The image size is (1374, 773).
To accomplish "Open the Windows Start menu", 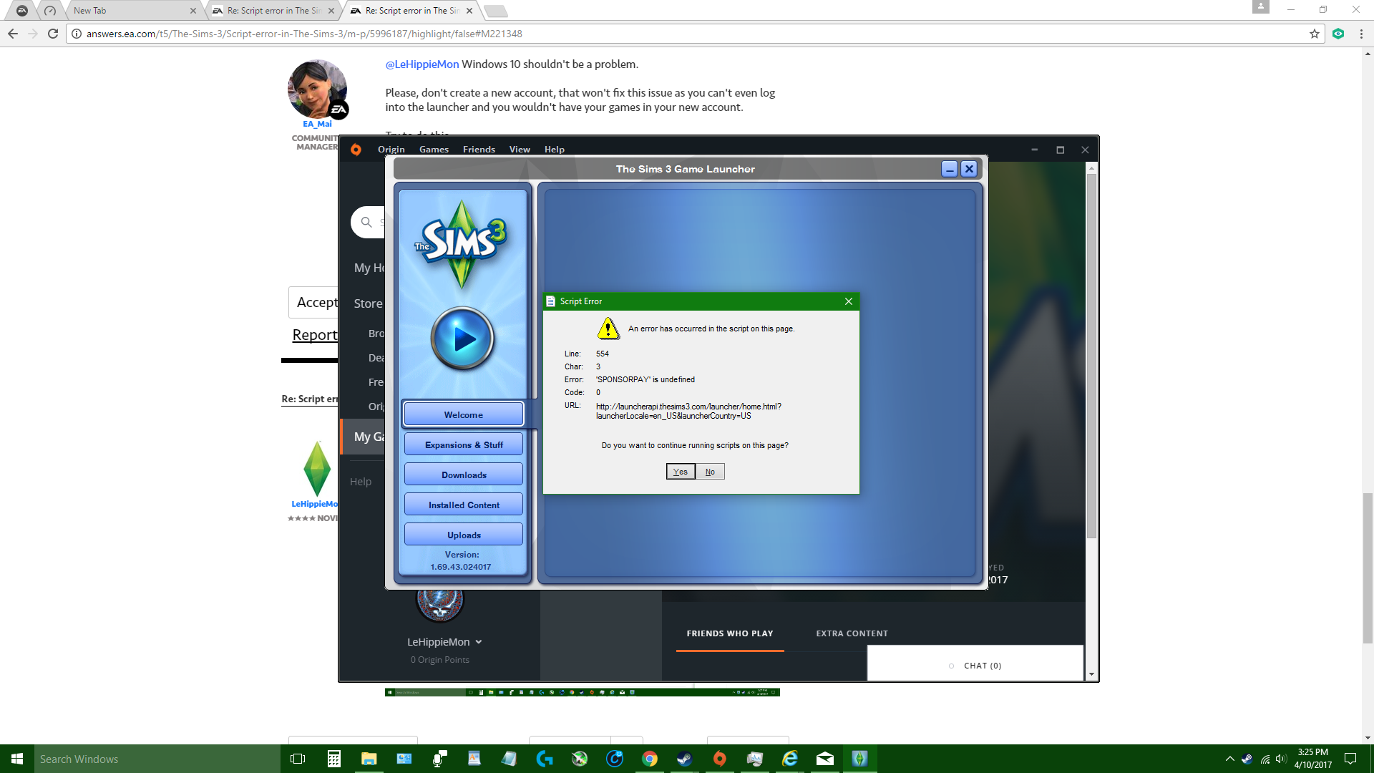I will 17,759.
